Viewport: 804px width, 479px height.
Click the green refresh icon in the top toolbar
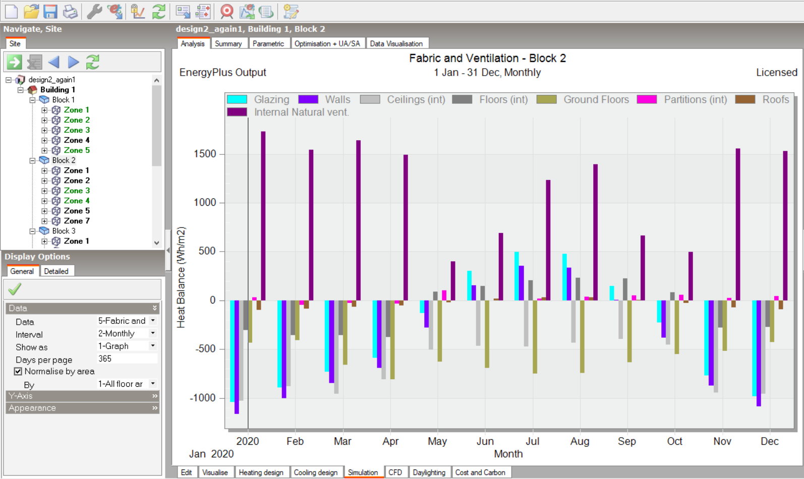pyautogui.click(x=159, y=11)
